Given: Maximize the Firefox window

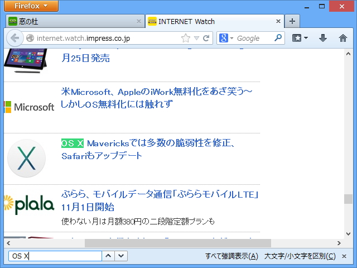Looking at the screenshot, I should tap(322, 6).
